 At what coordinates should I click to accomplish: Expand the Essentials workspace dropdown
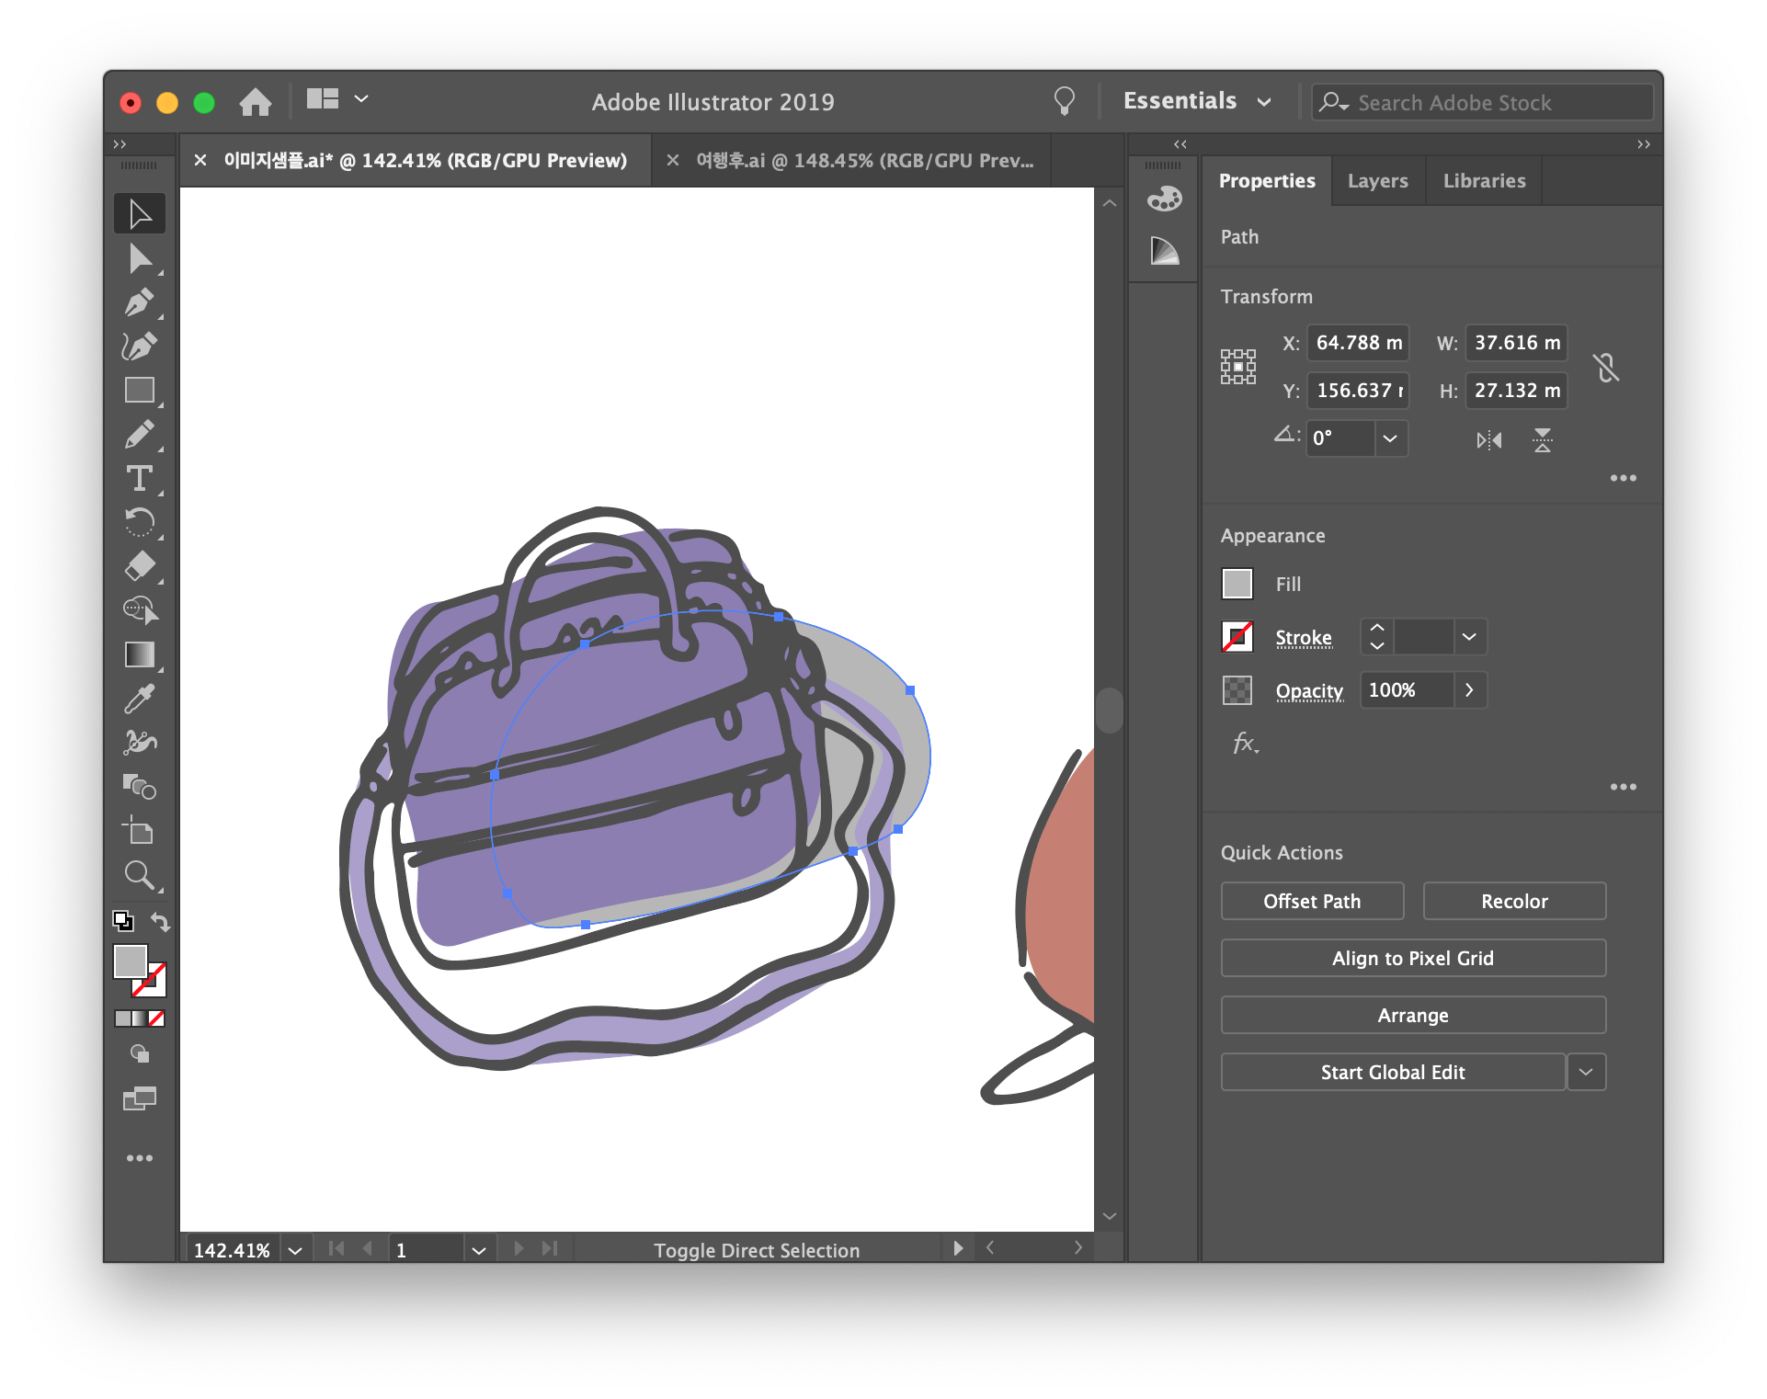(x=1264, y=102)
